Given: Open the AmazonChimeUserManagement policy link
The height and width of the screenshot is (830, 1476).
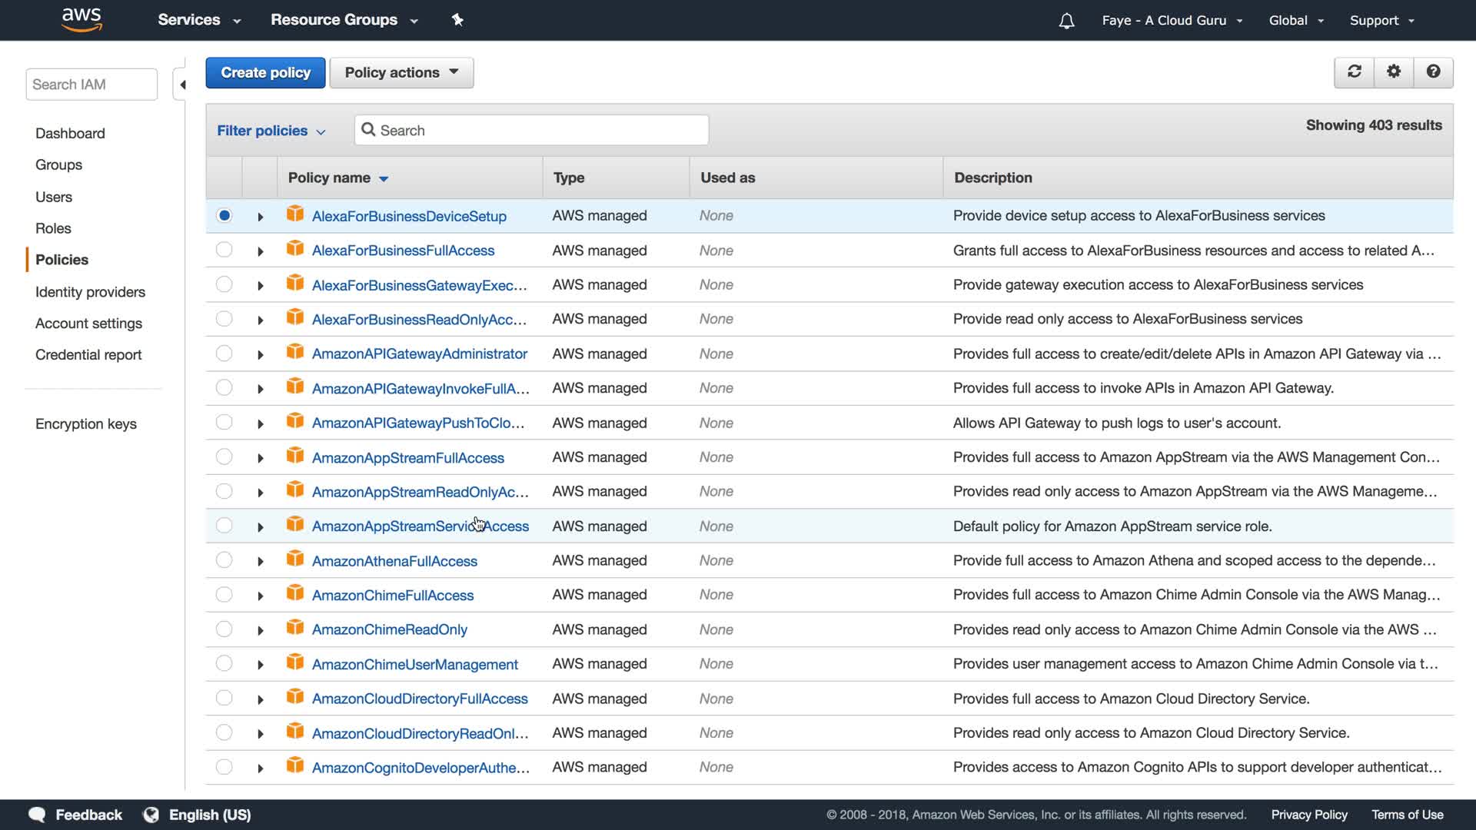Looking at the screenshot, I should (414, 664).
